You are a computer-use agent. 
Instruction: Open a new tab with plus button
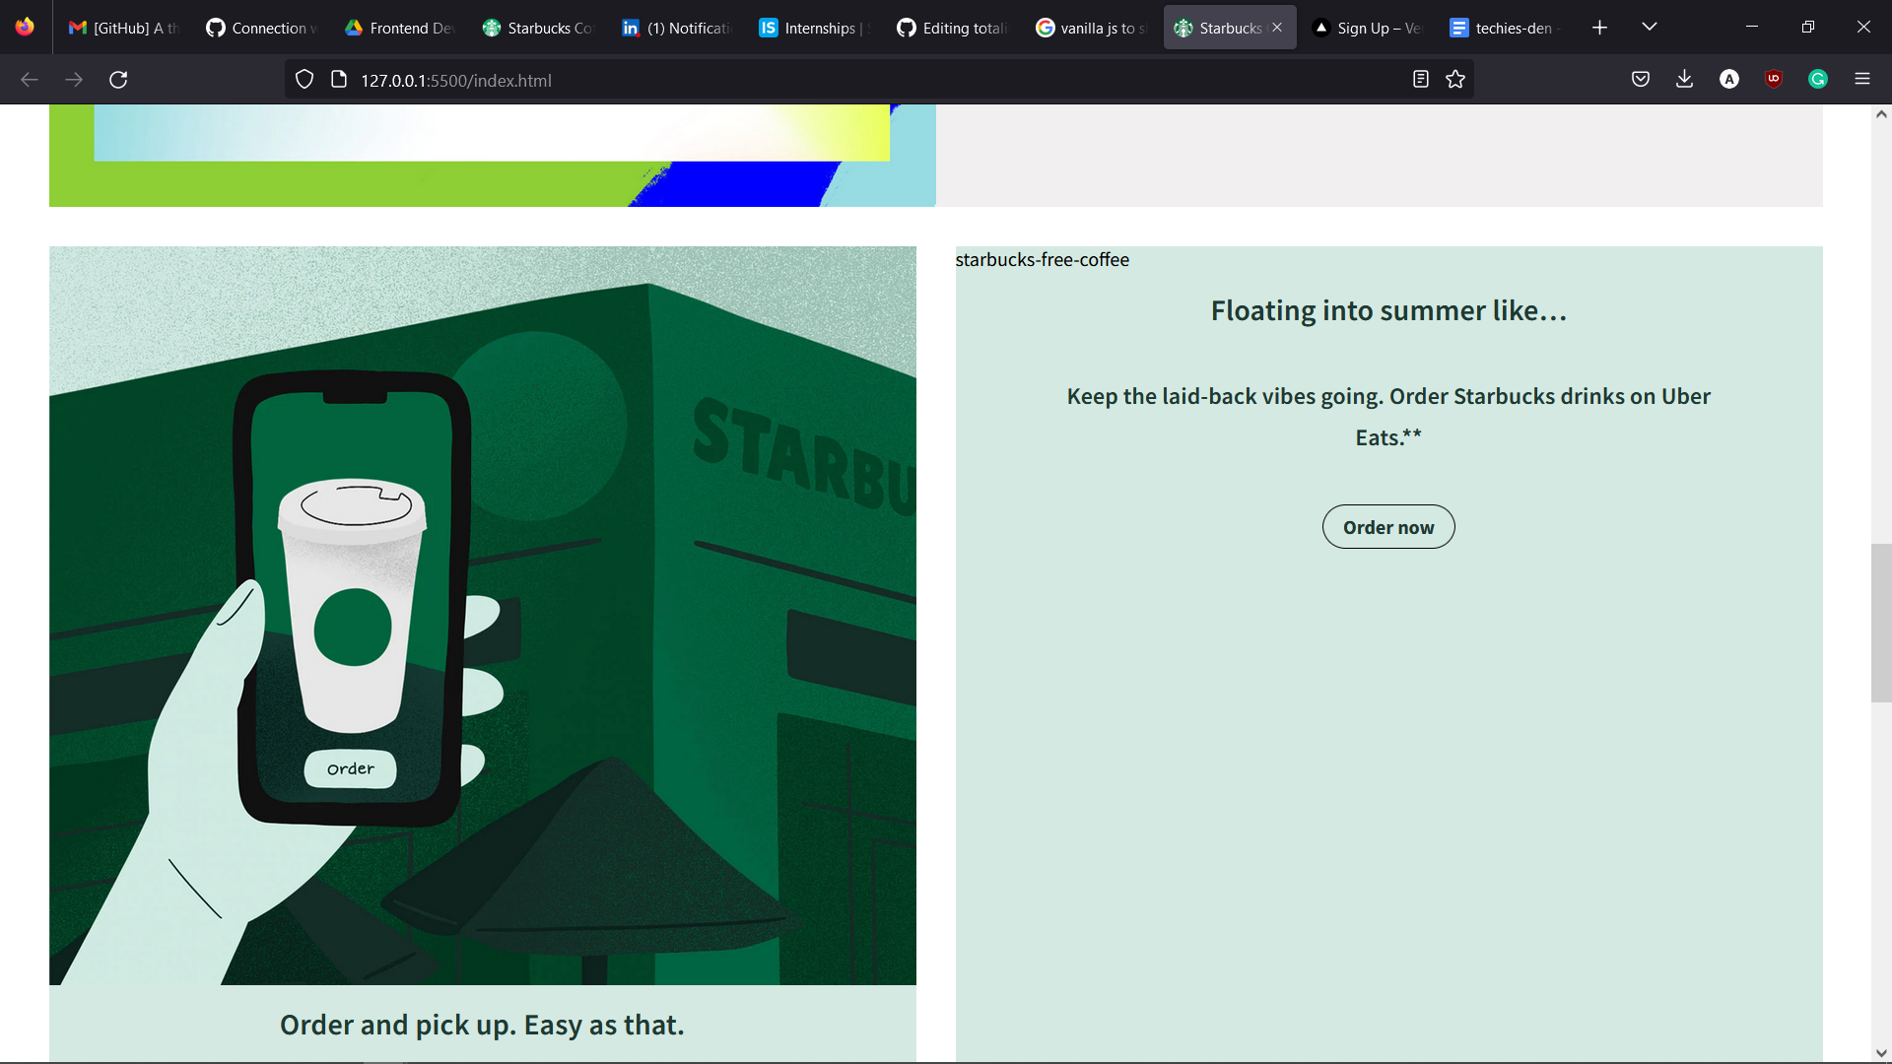click(1599, 28)
